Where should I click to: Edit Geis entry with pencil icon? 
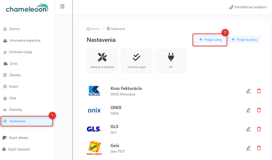click(x=248, y=148)
